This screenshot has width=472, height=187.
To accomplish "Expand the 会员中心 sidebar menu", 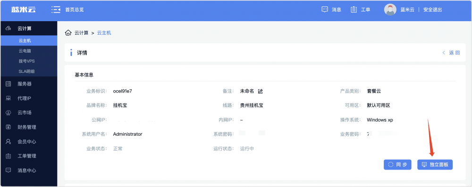I will click(x=29, y=141).
